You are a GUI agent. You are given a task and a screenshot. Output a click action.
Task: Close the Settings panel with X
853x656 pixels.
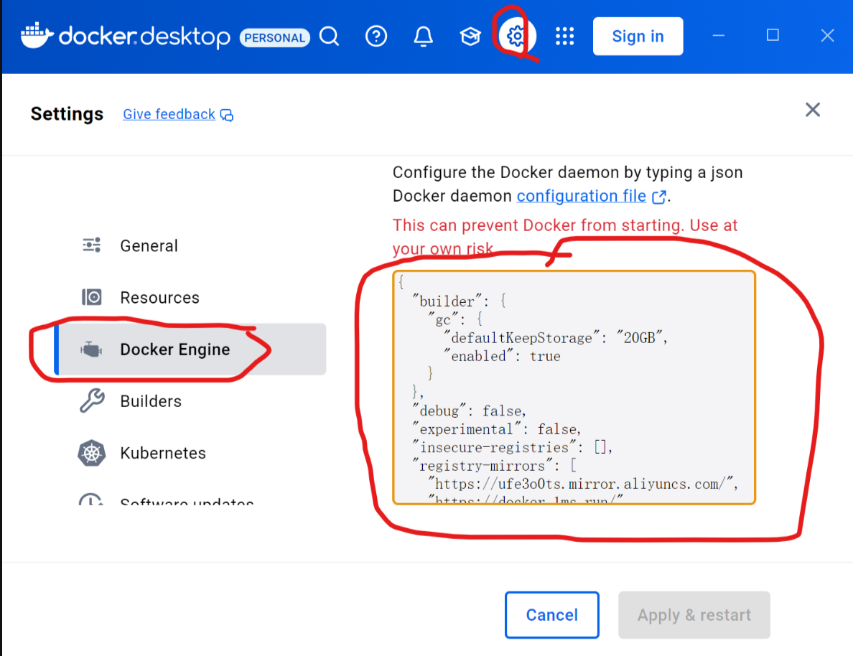point(812,110)
